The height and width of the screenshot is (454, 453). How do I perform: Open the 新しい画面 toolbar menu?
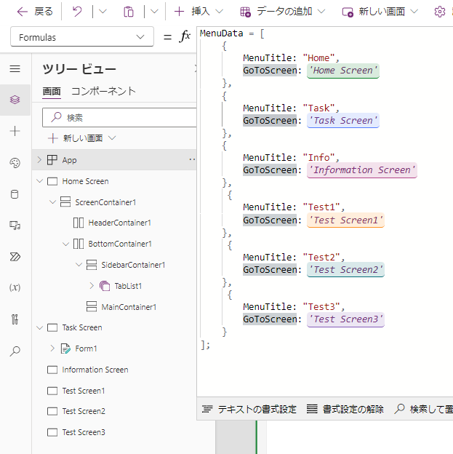pyautogui.click(x=380, y=12)
